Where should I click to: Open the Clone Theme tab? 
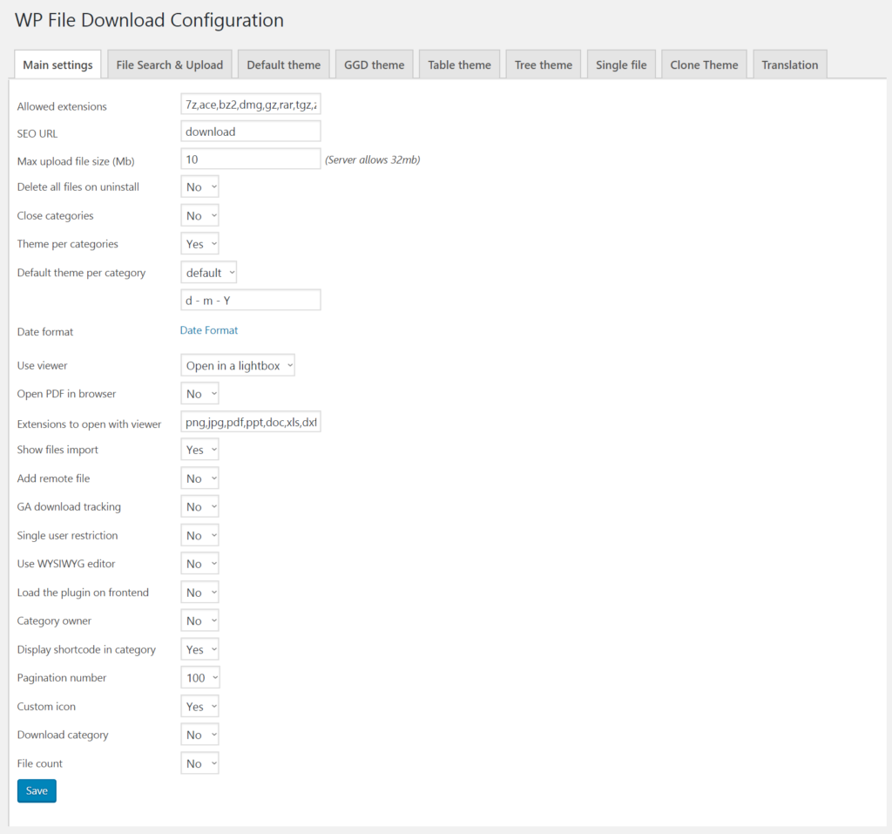click(704, 64)
